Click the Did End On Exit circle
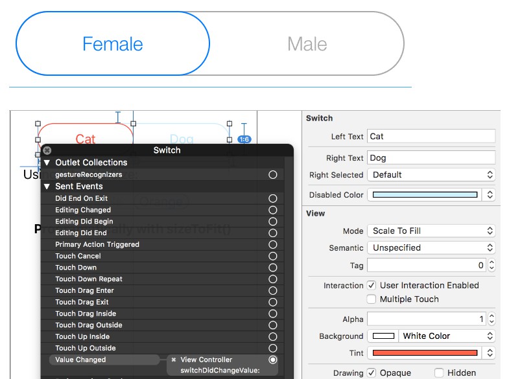 click(273, 199)
